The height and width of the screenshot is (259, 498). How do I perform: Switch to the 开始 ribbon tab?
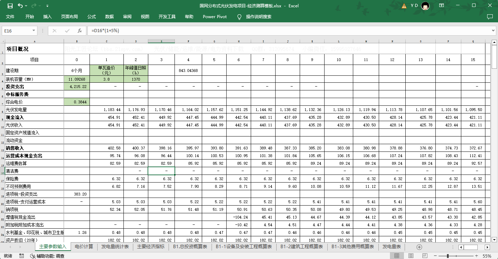pyautogui.click(x=30, y=16)
